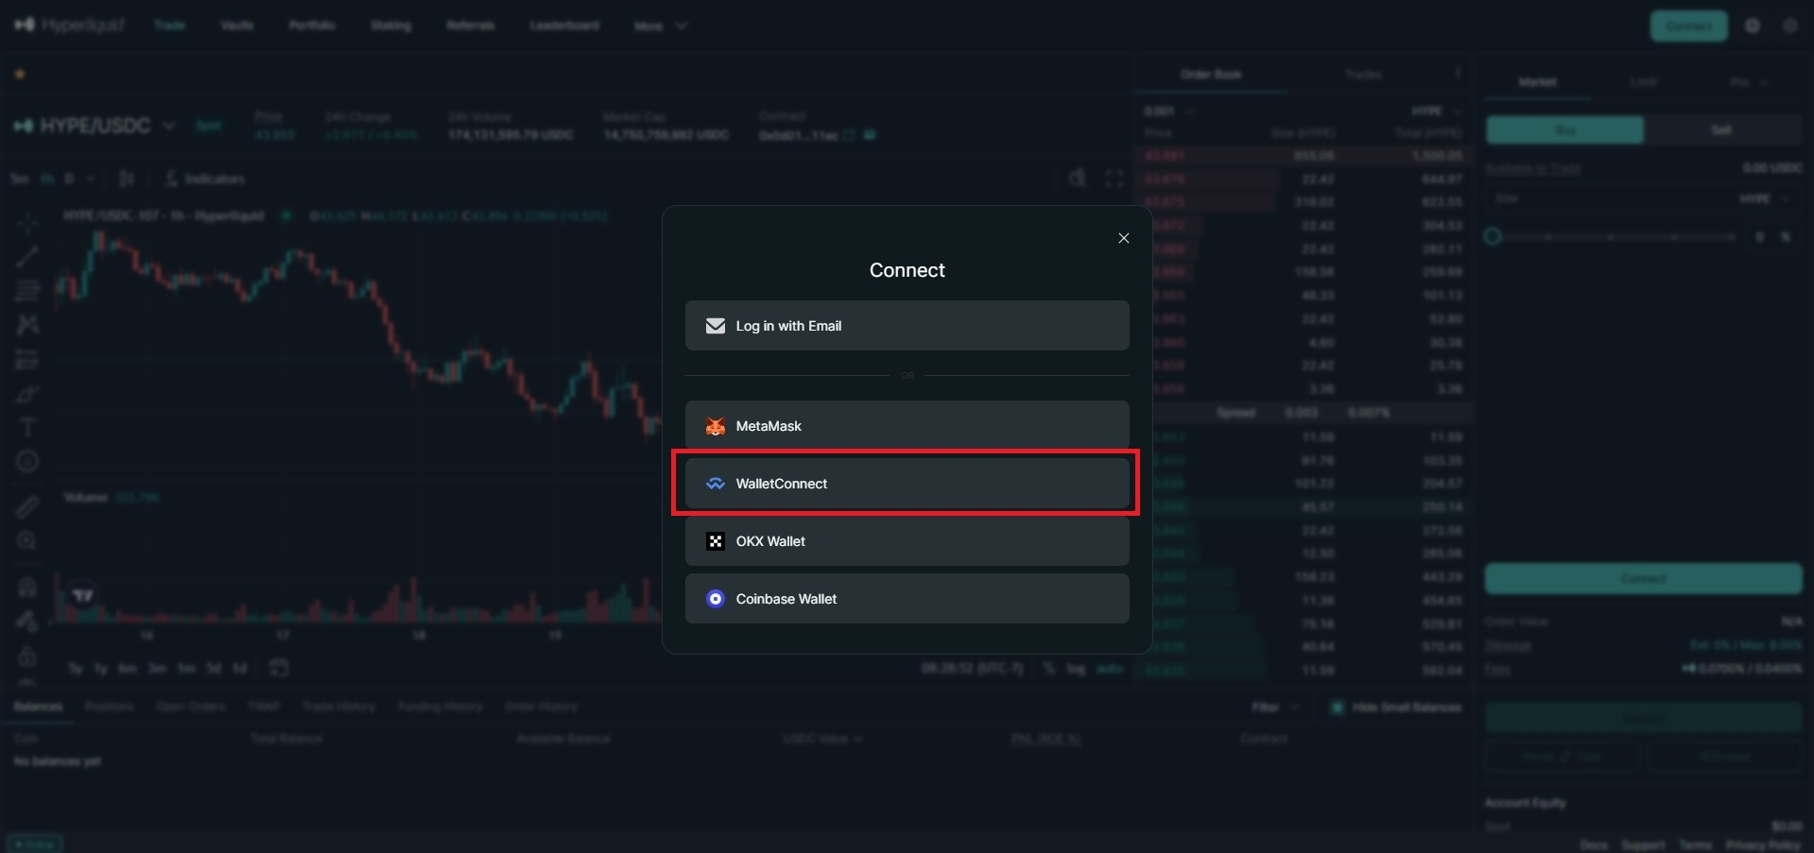Select the crosshair cursor tool
Image resolution: width=1814 pixels, height=853 pixels.
pyautogui.click(x=27, y=223)
